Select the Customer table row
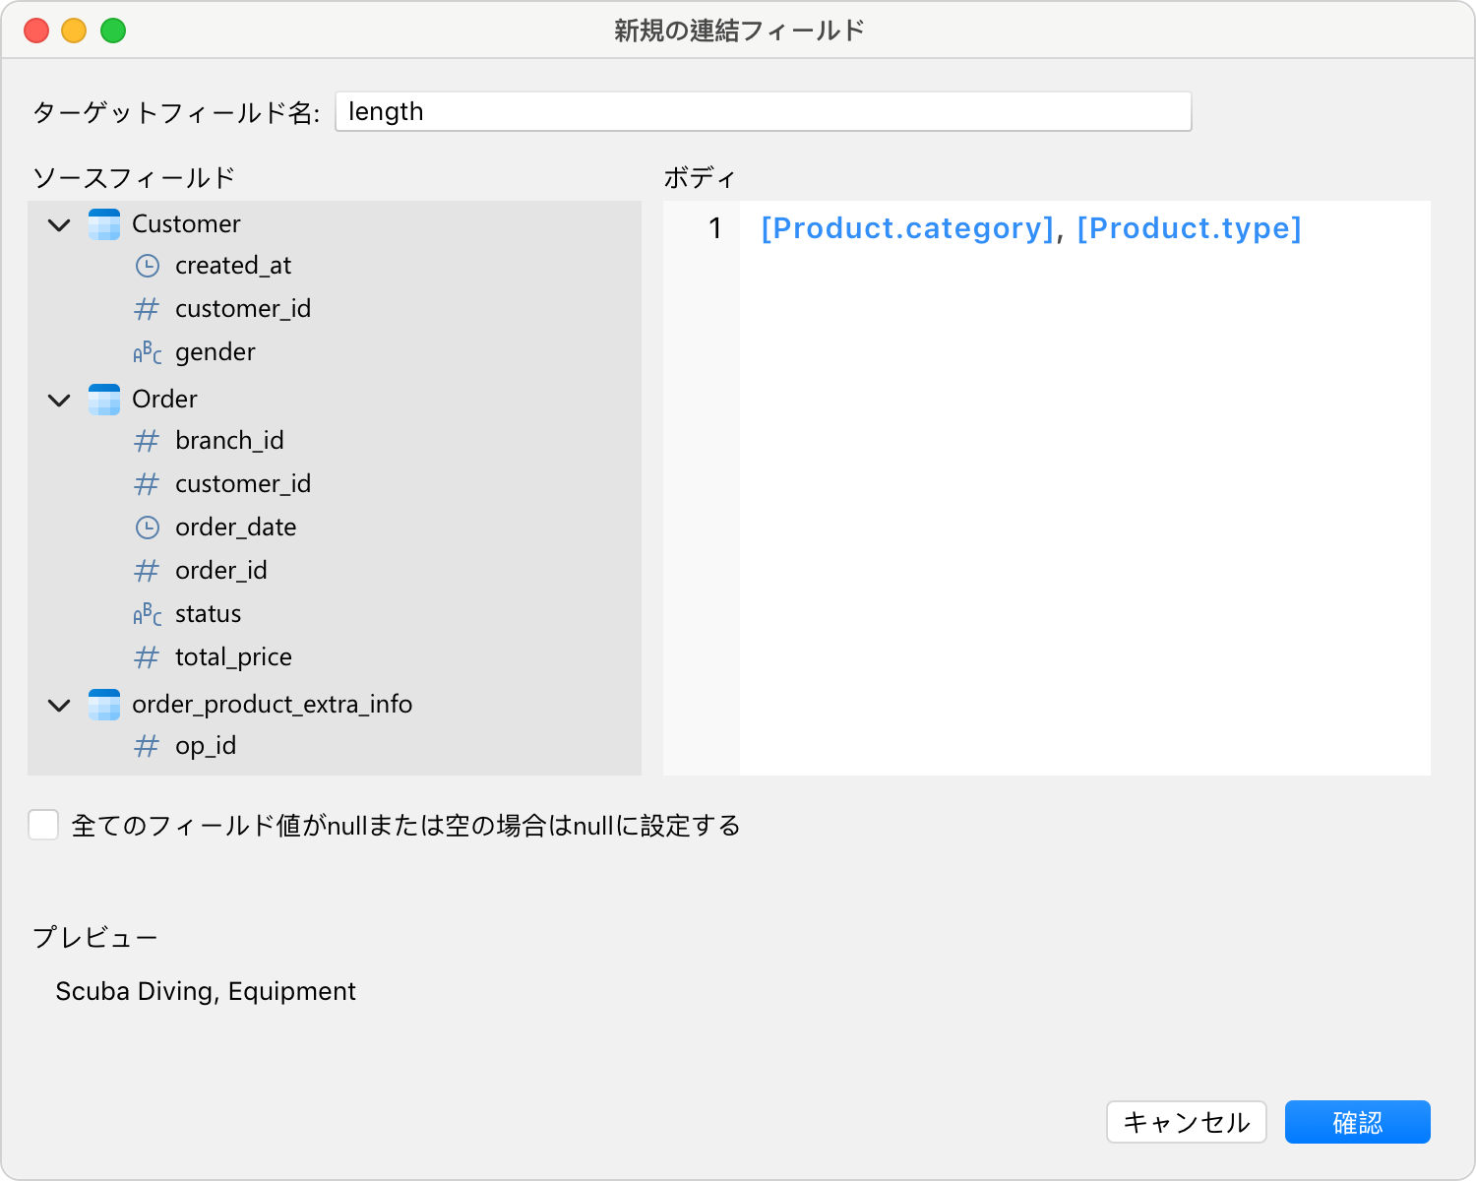This screenshot has height=1181, width=1476. [335, 224]
